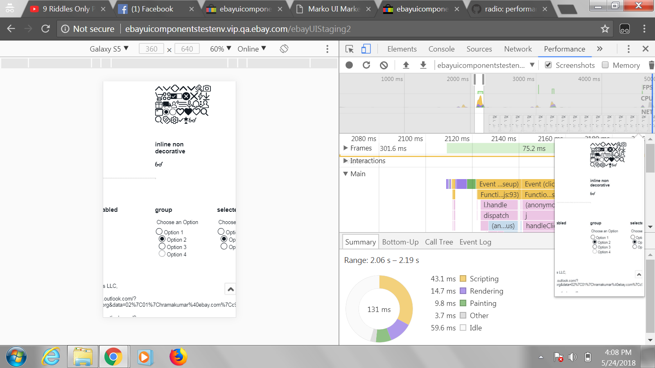Switch to the Elements tab
Viewport: 655px width, 368px height.
click(402, 49)
